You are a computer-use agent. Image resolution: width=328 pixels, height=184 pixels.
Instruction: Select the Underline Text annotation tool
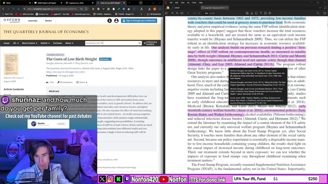[252, 13]
